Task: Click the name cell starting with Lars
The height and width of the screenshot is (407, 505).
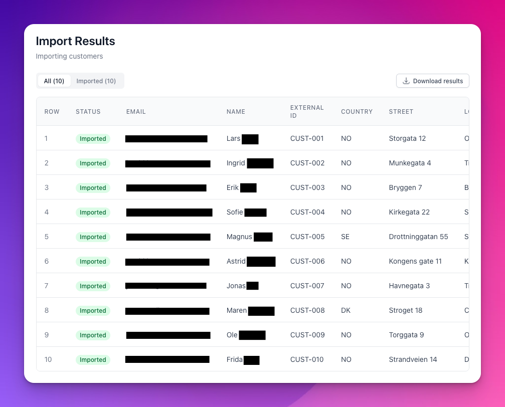Action: point(242,138)
